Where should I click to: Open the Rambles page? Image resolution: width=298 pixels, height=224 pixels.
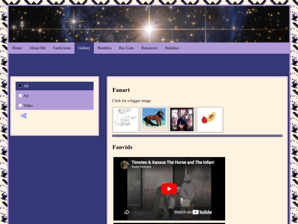[x=104, y=48]
